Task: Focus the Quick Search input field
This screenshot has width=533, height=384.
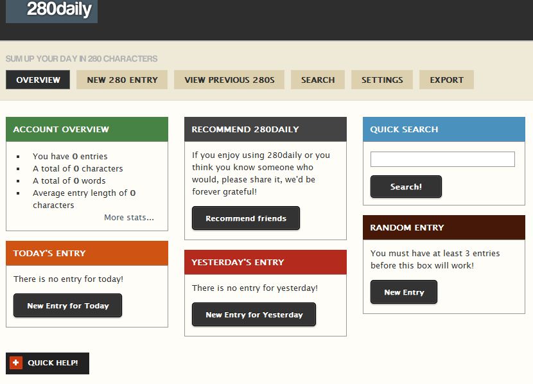Action: 442,159
